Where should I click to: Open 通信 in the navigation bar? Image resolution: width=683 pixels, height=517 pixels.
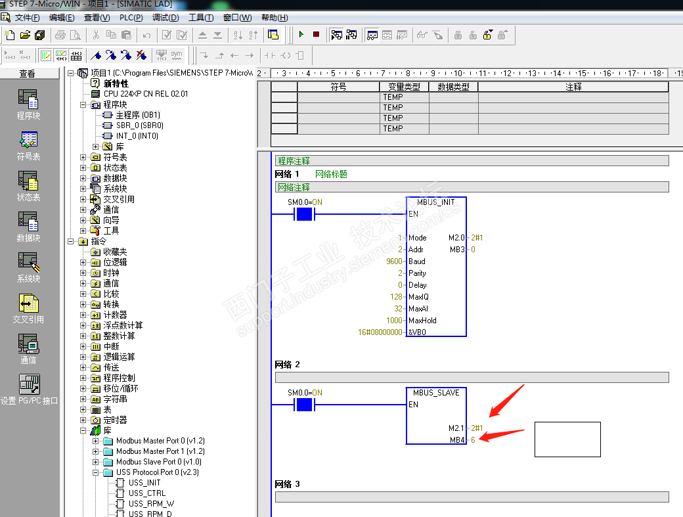28,349
